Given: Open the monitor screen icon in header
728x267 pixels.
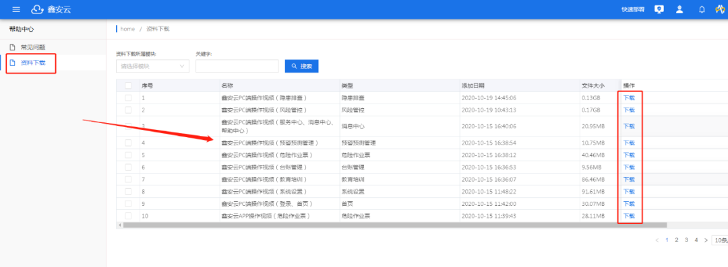Looking at the screenshot, I should [x=659, y=9].
